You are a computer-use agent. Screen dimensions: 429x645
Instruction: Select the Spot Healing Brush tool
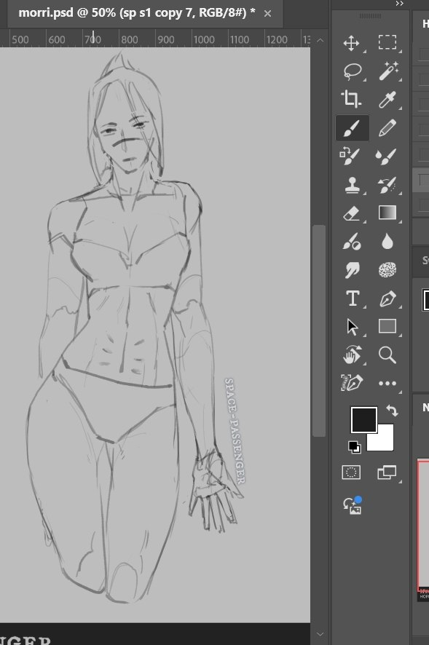(352, 242)
